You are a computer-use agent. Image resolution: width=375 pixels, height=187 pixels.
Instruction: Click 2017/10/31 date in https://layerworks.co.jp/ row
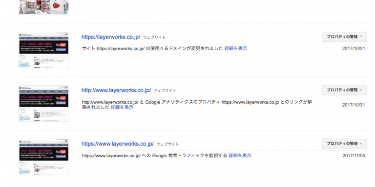coord(354,49)
